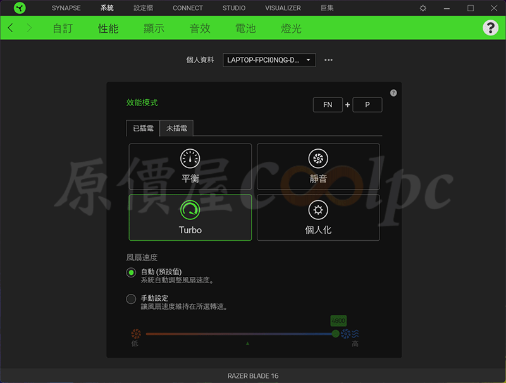Select the Turbo speedometer icon

click(x=190, y=210)
